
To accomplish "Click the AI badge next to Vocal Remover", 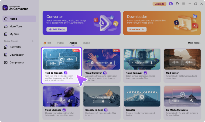I will pyautogui.click(x=105, y=73).
